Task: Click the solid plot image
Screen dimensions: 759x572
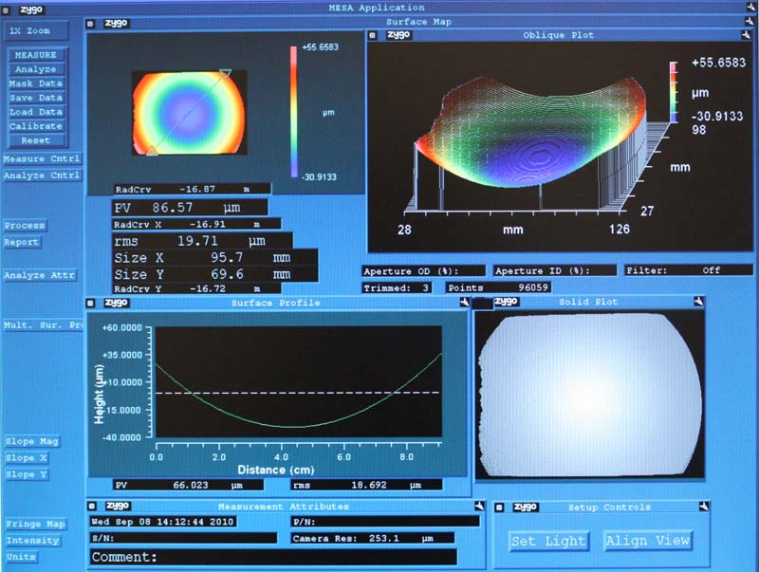Action: [589, 395]
